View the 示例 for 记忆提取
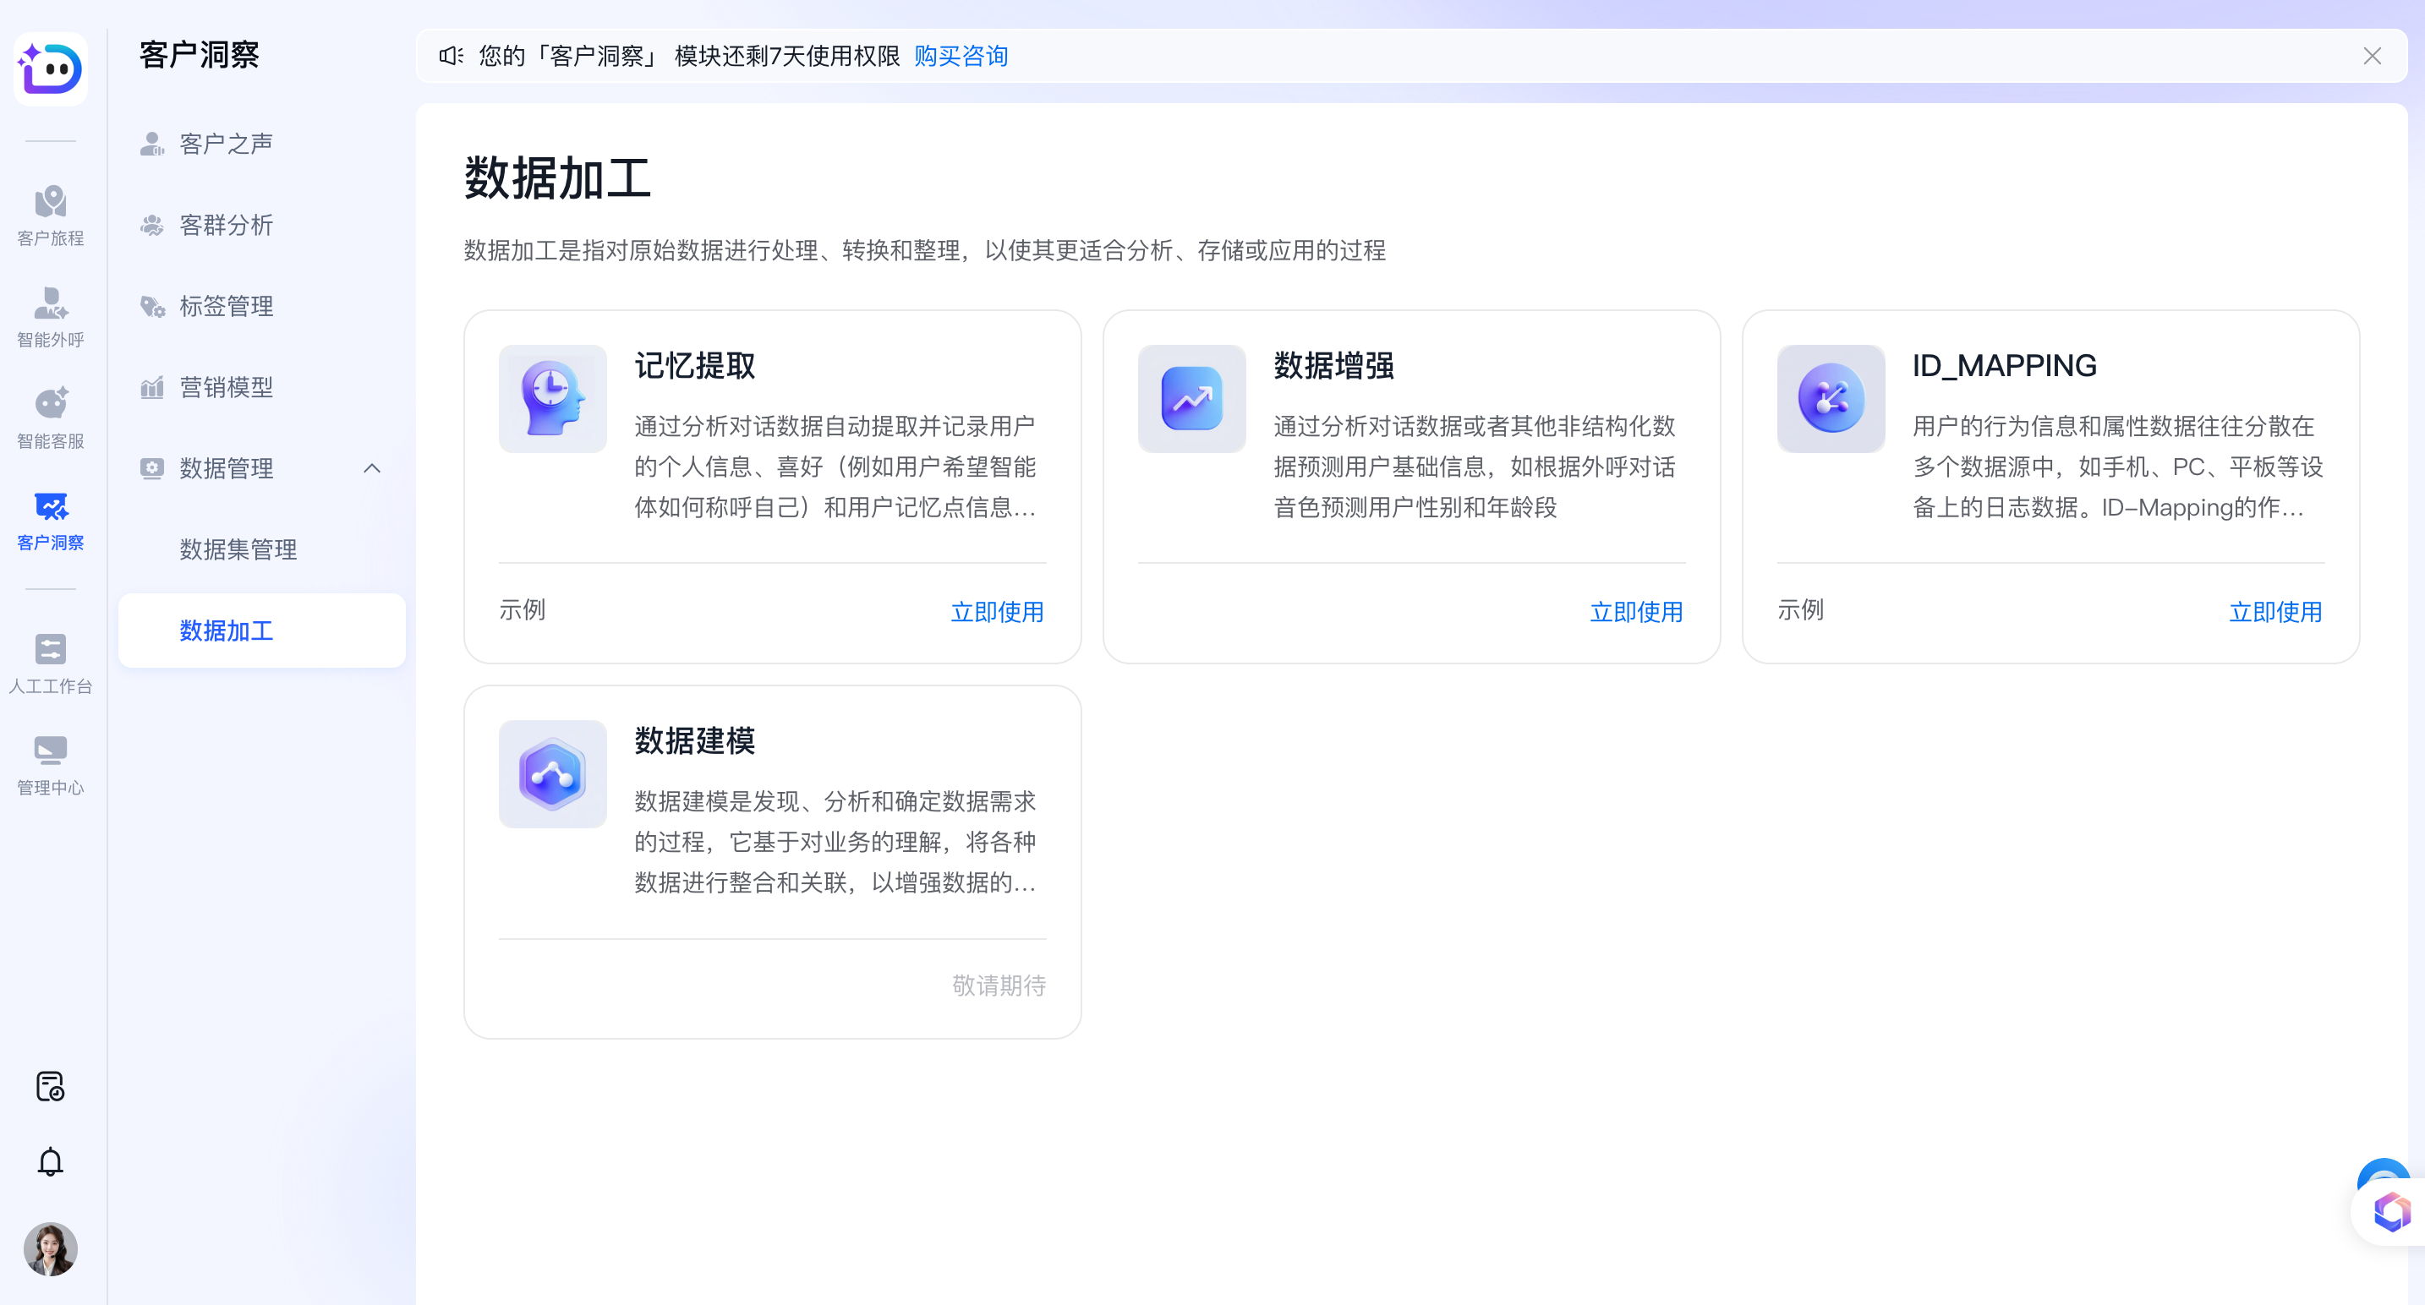This screenshot has width=2425, height=1305. tap(523, 610)
